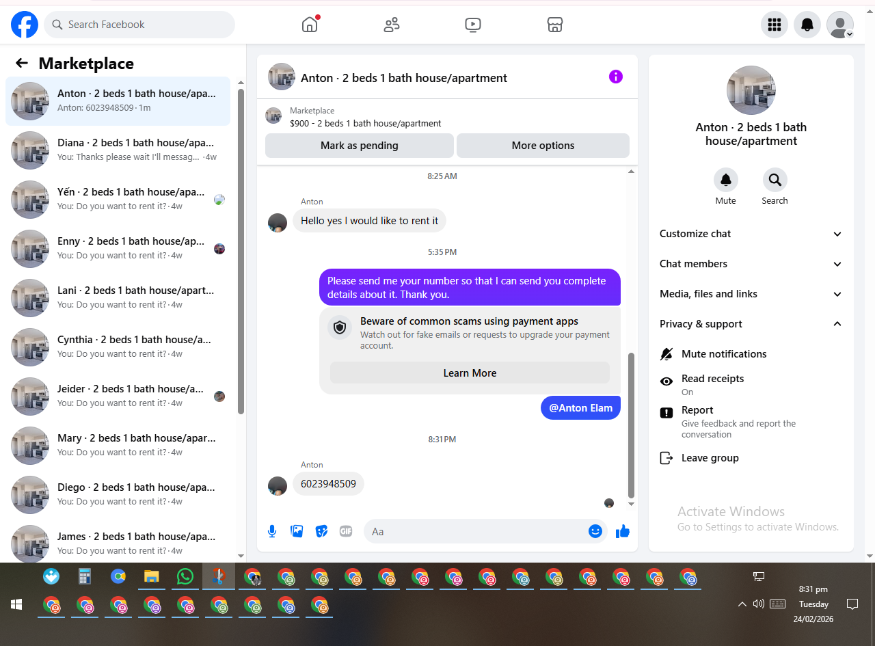Viewport: 875px width, 646px height.
Task: Expand Media, files and links section
Action: point(751,294)
